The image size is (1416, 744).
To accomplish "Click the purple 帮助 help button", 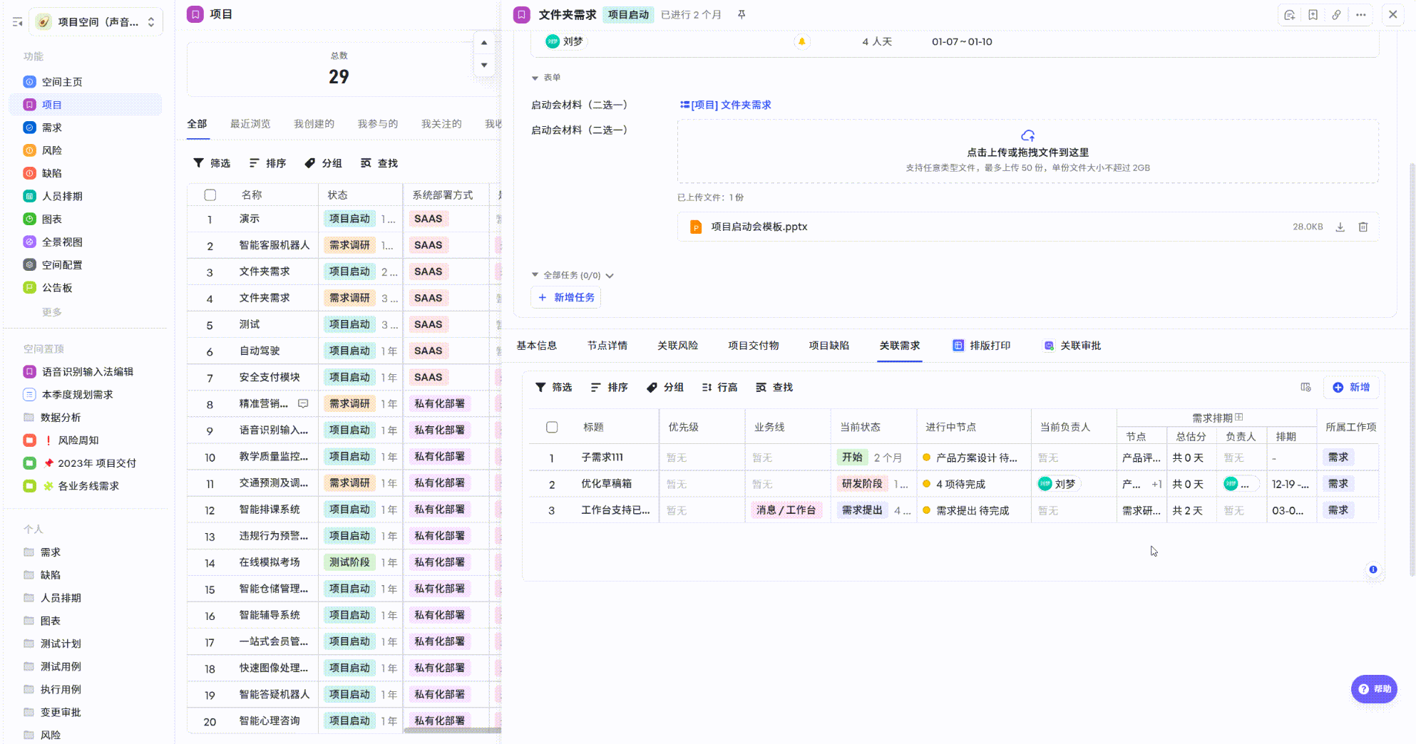I will pos(1374,689).
